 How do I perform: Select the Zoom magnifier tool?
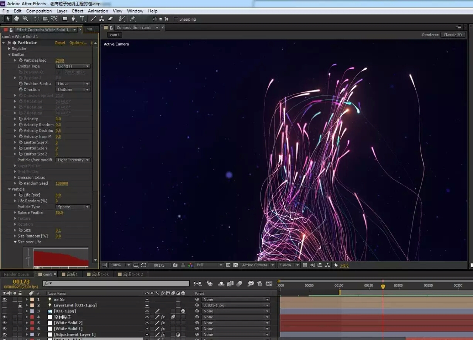click(x=25, y=19)
